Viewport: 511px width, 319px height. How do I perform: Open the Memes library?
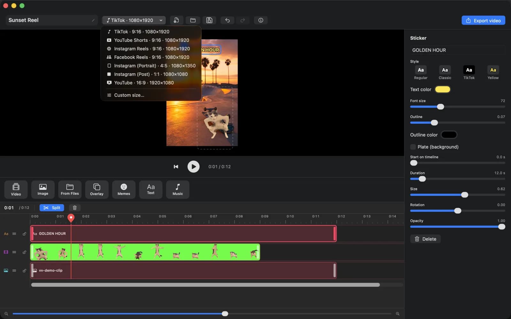click(124, 189)
